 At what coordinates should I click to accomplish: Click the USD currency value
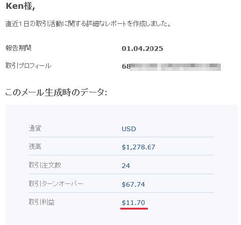(x=129, y=129)
